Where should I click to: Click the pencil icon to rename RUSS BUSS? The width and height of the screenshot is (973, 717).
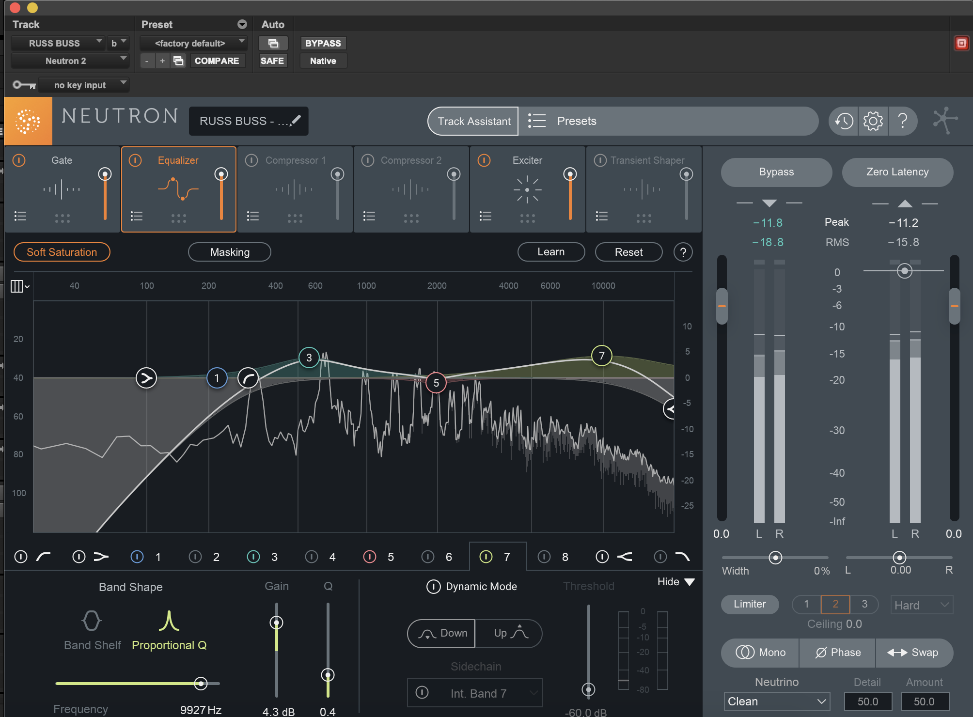point(296,120)
